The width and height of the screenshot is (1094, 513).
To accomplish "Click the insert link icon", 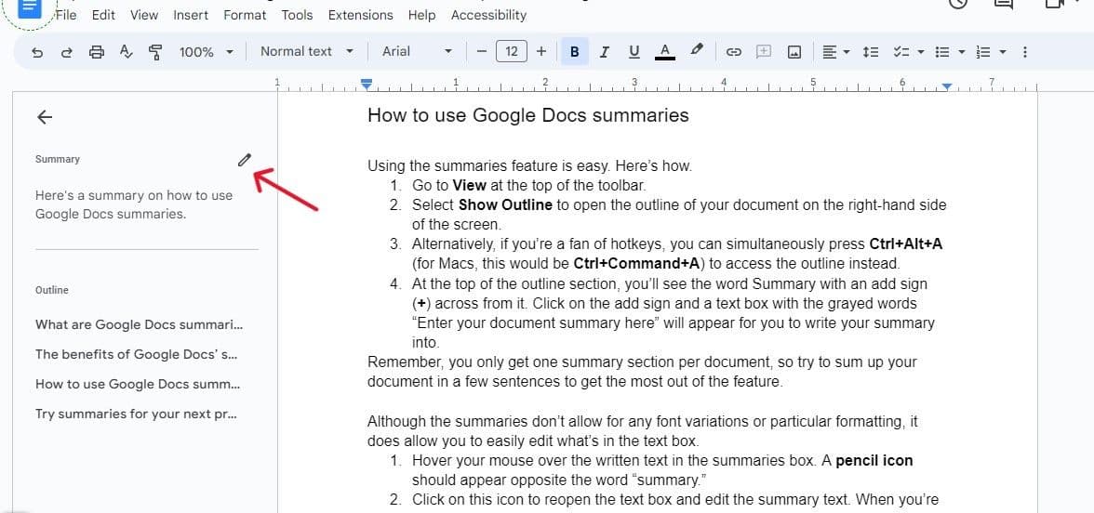I will click(733, 52).
